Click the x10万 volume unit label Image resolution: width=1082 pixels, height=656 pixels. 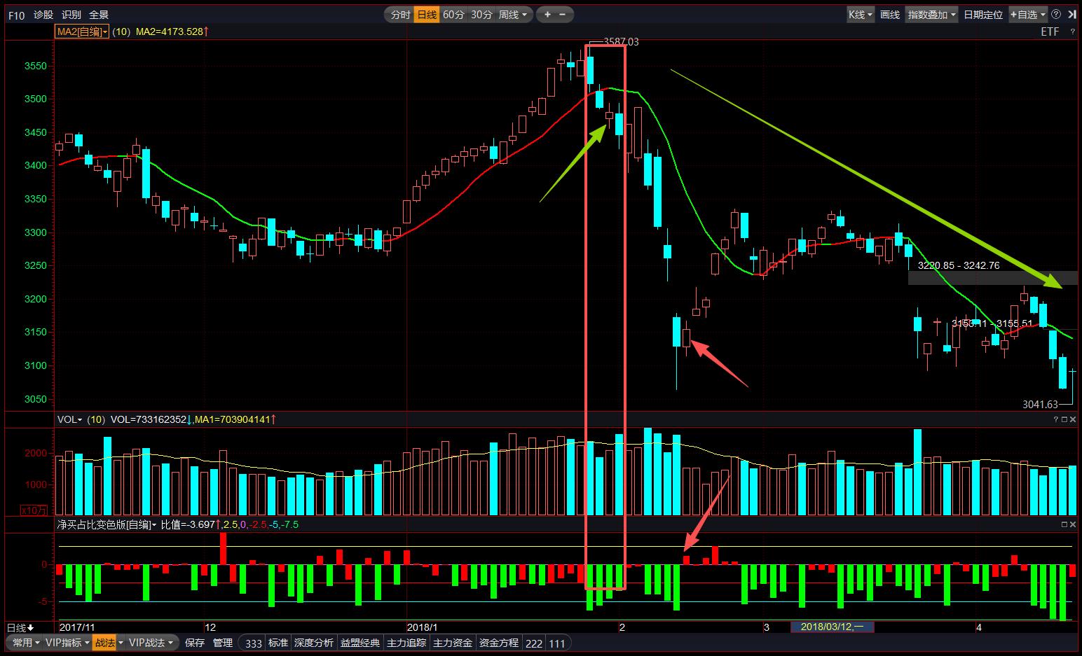click(x=34, y=510)
